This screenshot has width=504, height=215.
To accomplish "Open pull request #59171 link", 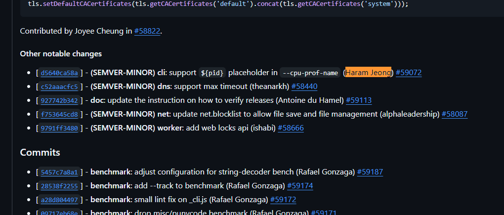I will [x=324, y=213].
